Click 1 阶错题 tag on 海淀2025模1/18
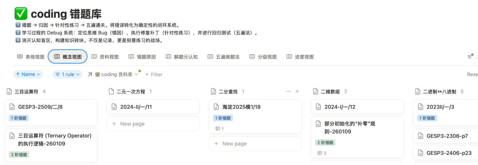 tap(223, 118)
